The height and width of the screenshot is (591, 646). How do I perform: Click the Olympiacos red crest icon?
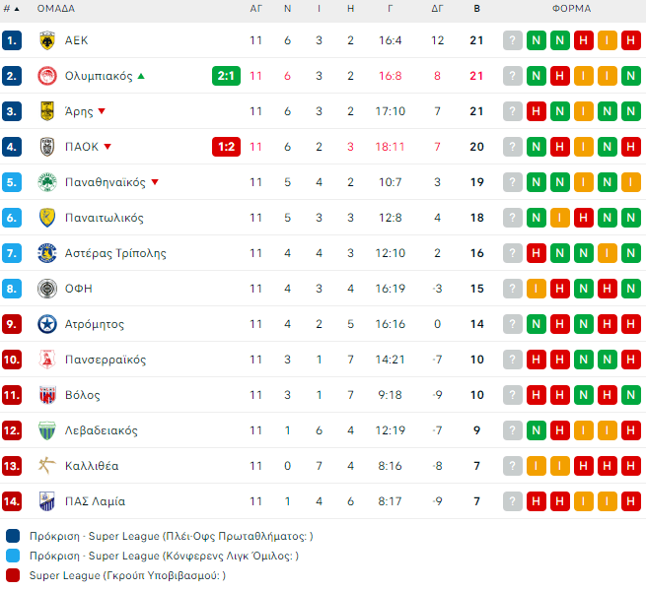click(x=46, y=76)
